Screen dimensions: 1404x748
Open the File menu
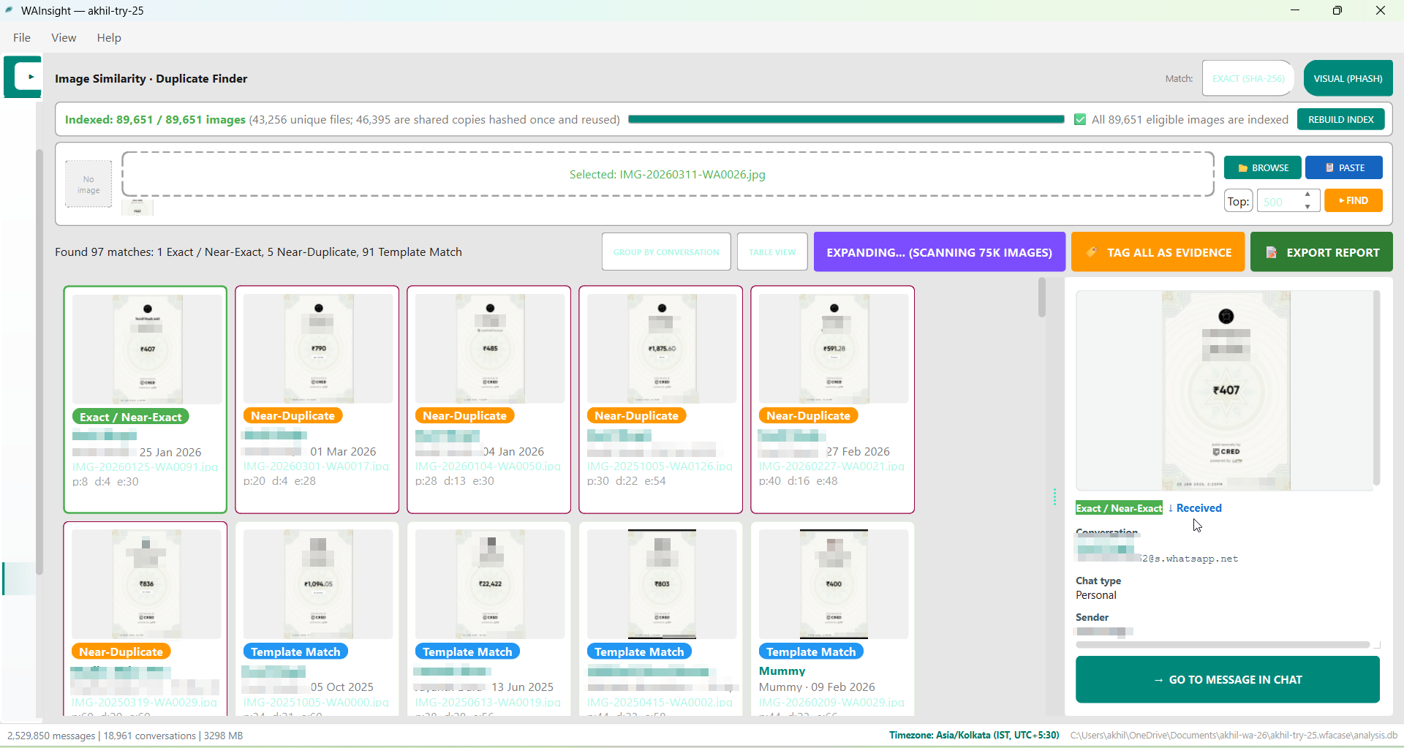pyautogui.click(x=22, y=38)
